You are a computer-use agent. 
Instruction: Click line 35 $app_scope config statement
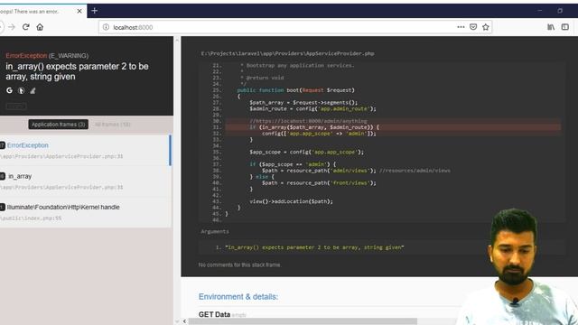(306, 152)
